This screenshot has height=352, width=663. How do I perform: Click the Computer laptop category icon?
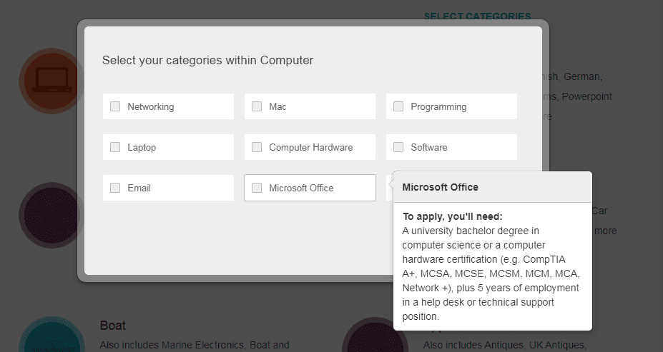(51, 81)
